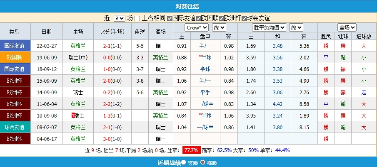Click 英格兰 home team in the 15-09-09 row

point(77,81)
